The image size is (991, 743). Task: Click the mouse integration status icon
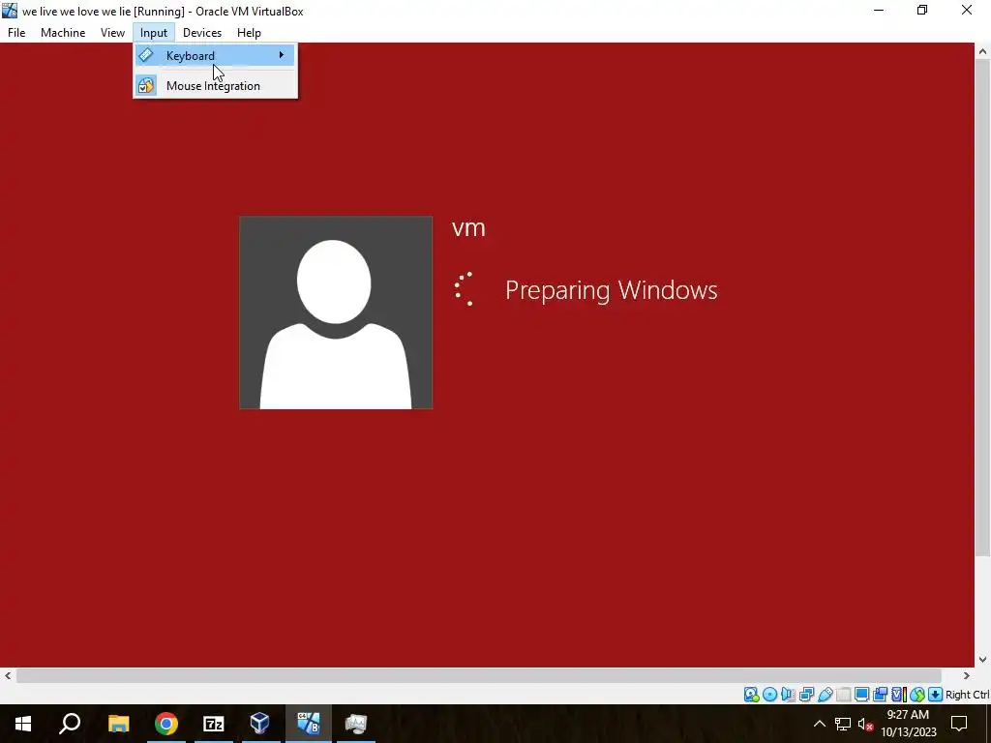pyautogui.click(x=917, y=695)
